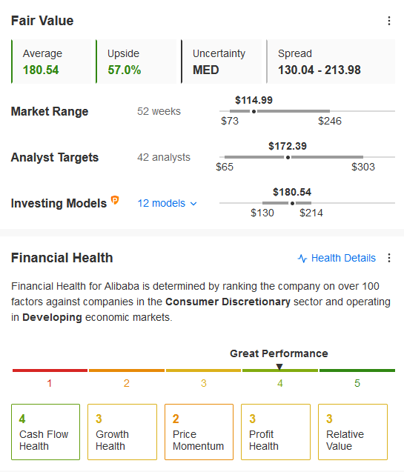Image resolution: width=404 pixels, height=472 pixels.
Task: Click the Great Performance triangle marker
Action: pyautogui.click(x=279, y=366)
